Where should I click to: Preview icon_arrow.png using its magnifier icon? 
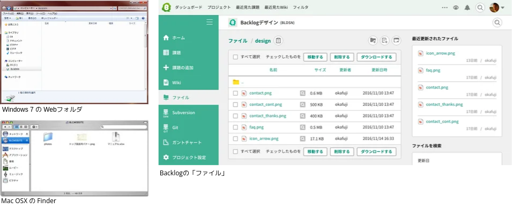303,138
